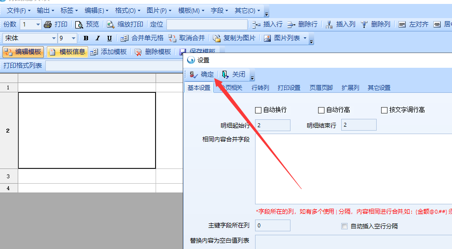Click the Insert Row (插入行) icon
This screenshot has width=452, height=249.
coord(257,25)
